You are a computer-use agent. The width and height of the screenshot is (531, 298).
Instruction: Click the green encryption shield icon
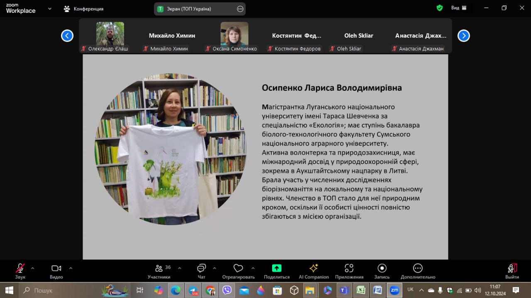pyautogui.click(x=440, y=8)
